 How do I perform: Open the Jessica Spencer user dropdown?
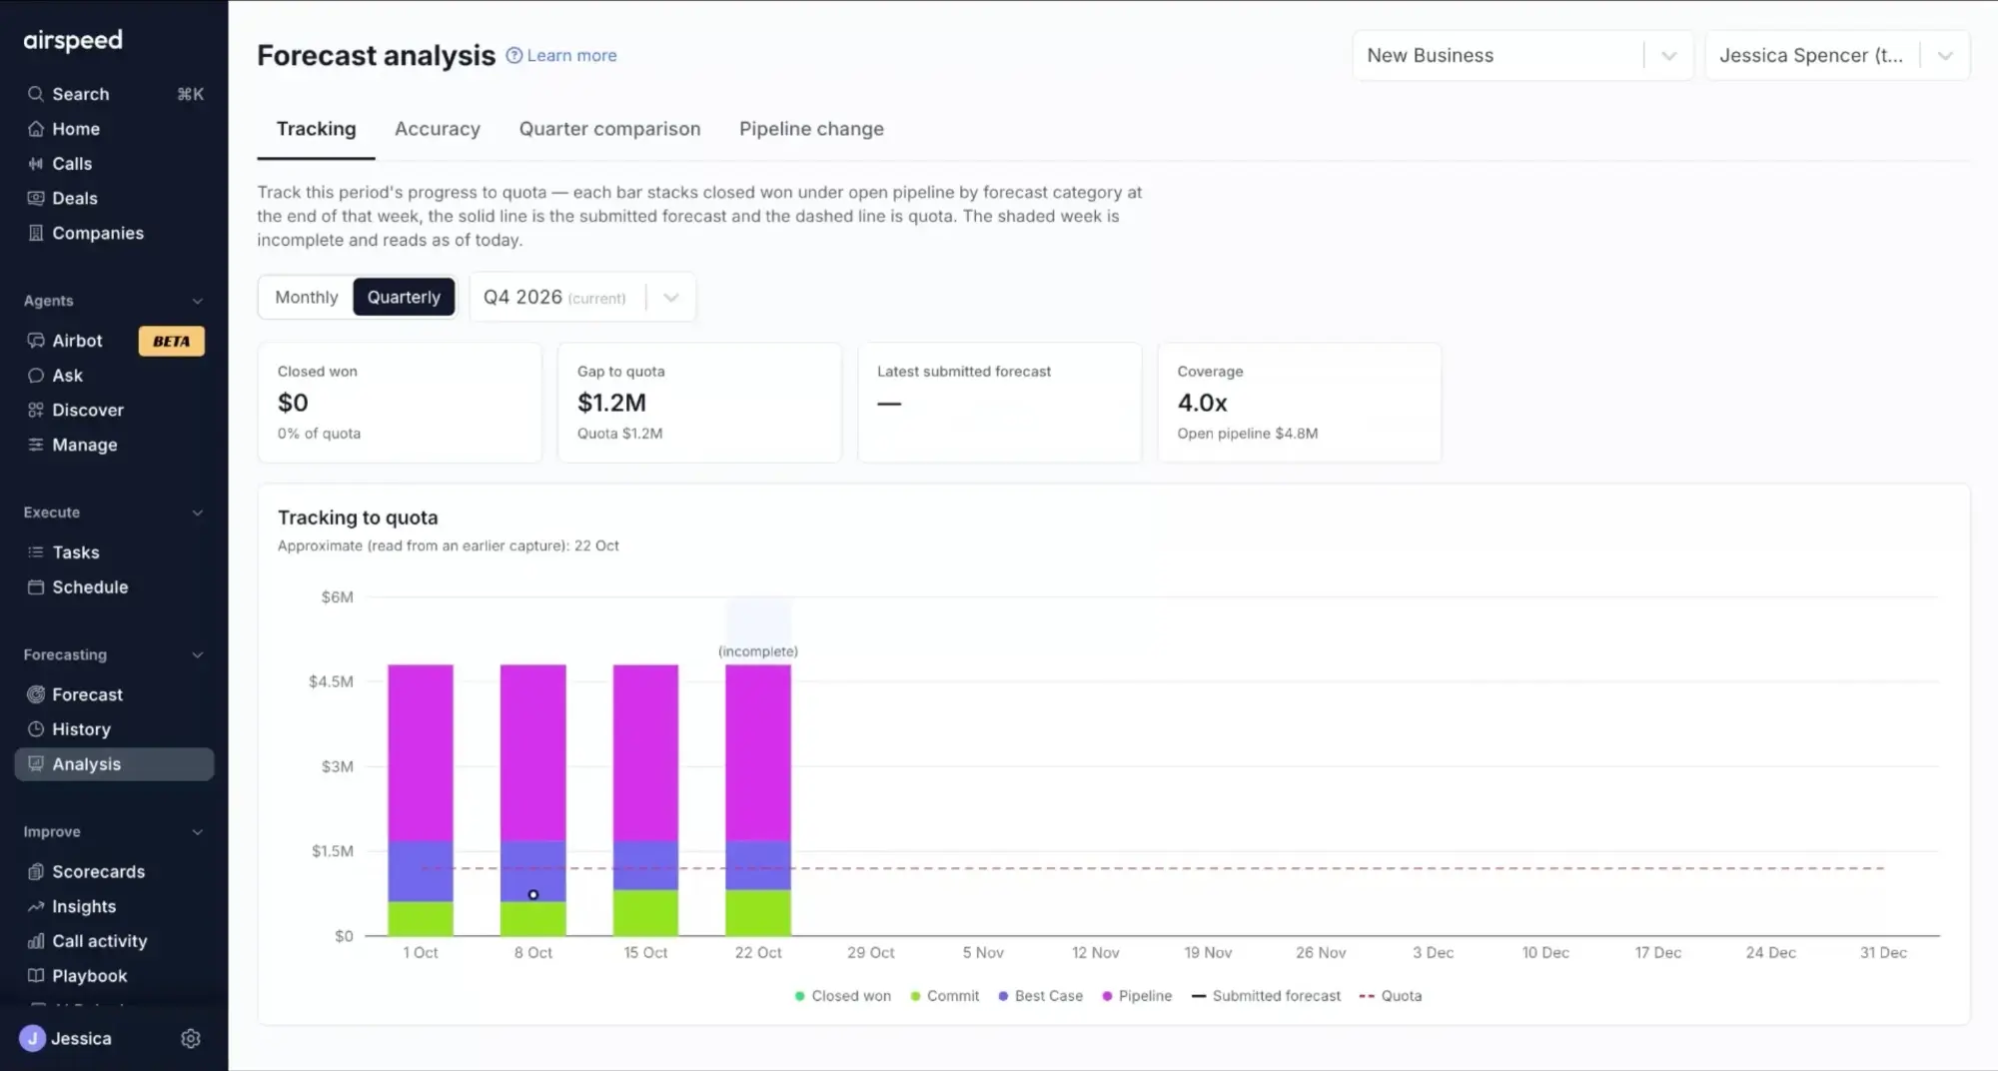[x=1837, y=56]
